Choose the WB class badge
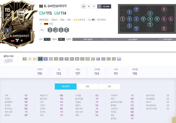176x123 pixels. tap(119, 59)
